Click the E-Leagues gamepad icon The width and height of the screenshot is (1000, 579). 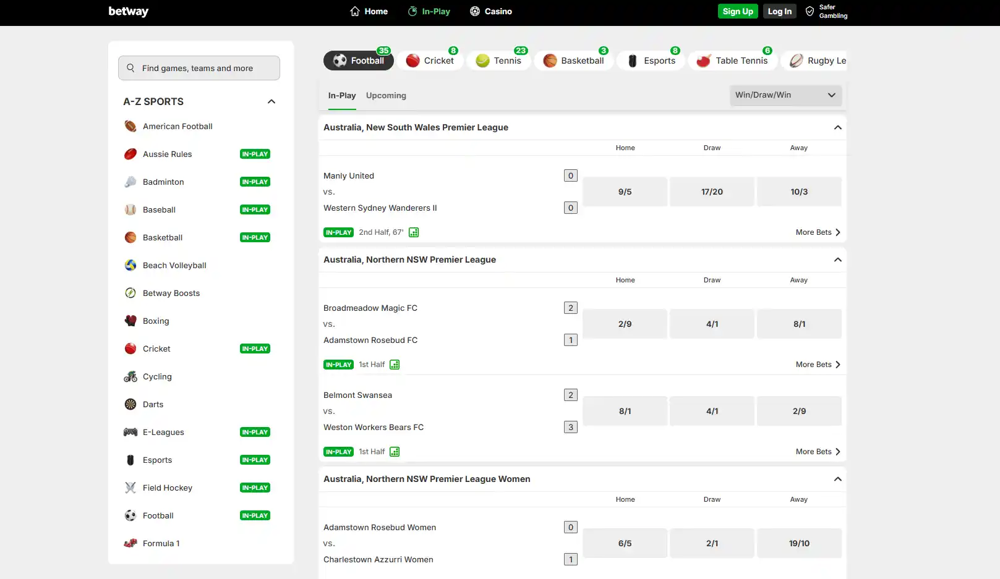tap(130, 432)
